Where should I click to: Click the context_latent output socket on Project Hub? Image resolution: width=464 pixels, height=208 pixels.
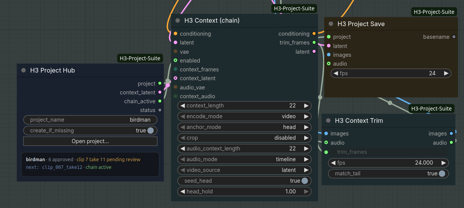(x=160, y=92)
